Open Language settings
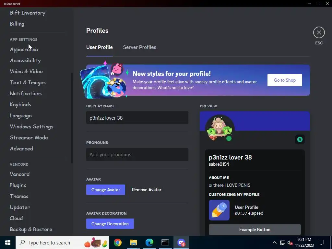This screenshot has width=332, height=249. pyautogui.click(x=21, y=115)
